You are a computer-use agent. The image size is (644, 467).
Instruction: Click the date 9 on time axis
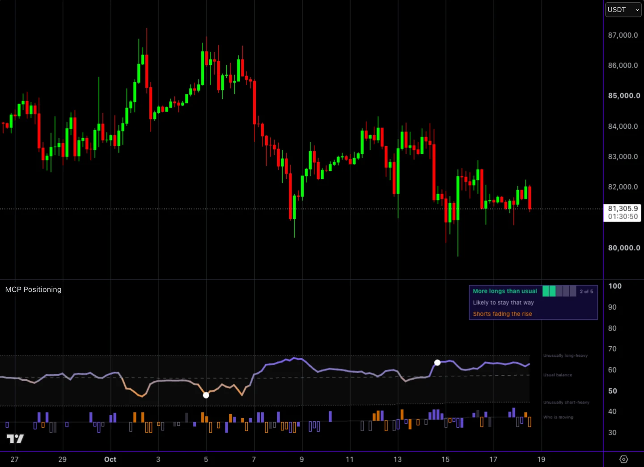(x=302, y=459)
